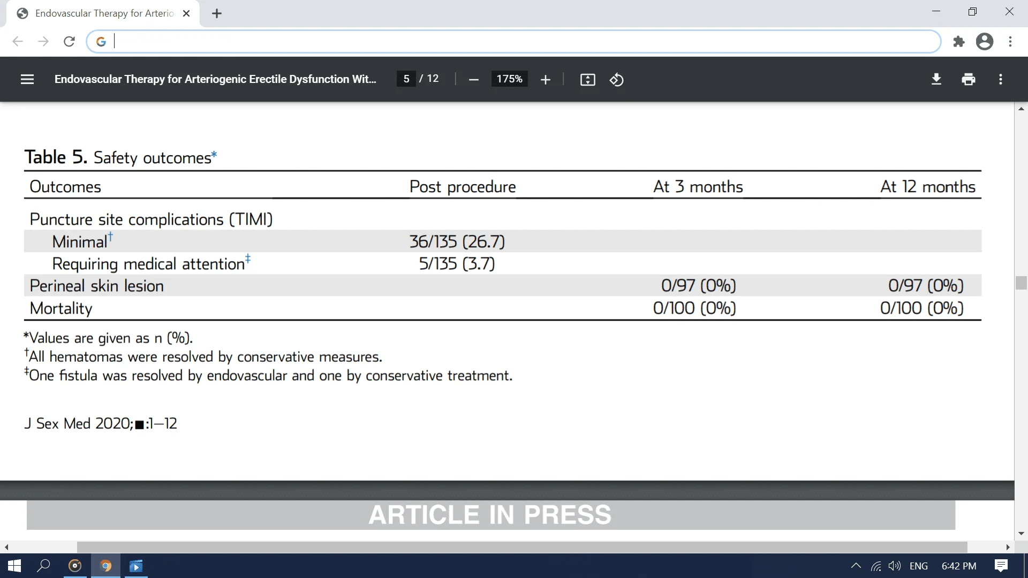The image size is (1028, 578).
Task: Click the "36/135 (26.7)" table value
Action: [457, 241]
